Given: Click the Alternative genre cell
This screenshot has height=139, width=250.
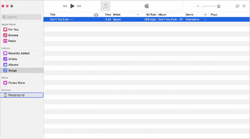Looking at the screenshot, I should pos(192,19).
